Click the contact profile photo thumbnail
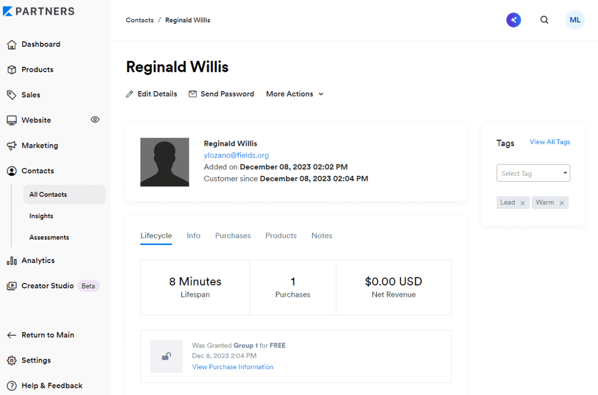The image size is (598, 395). 165,162
